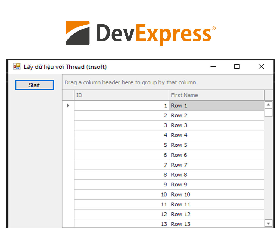This screenshot has width=280, height=245.
Task: Select the cell "Row 4"
Action: tap(216, 135)
